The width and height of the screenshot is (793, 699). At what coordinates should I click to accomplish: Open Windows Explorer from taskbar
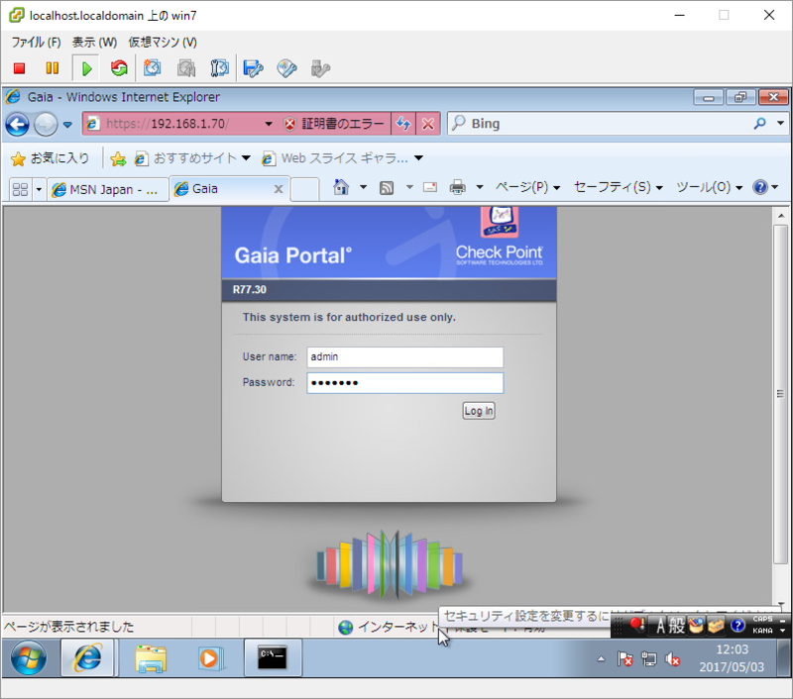151,658
